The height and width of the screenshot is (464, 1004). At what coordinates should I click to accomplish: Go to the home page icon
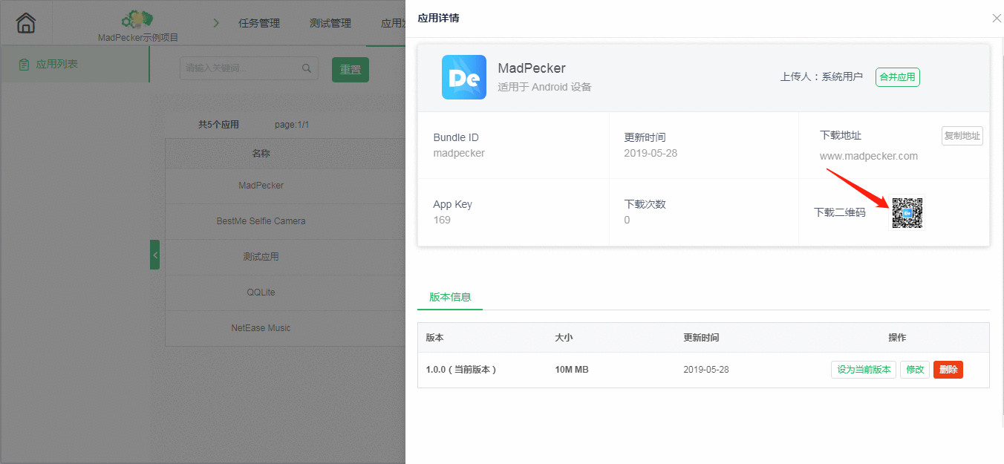pyautogui.click(x=26, y=23)
